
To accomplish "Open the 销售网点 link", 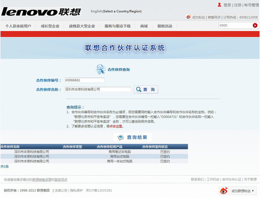I will (x=214, y=17).
